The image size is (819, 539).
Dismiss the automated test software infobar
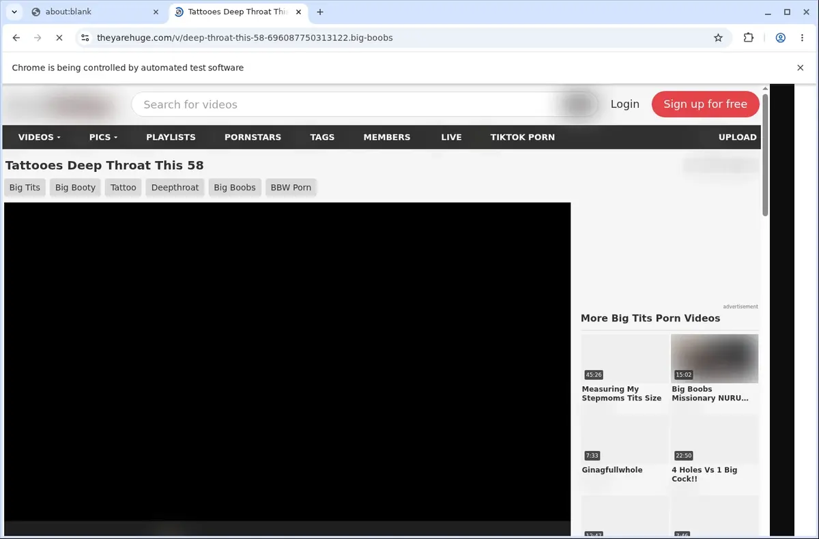point(801,68)
